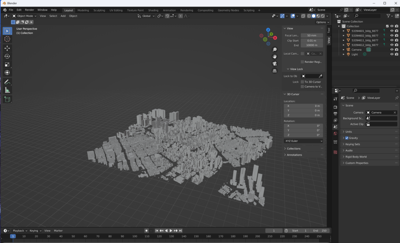Viewport: 400px width, 243px height.
Task: Select the Rotate tool in the toolbar
Action: (x=7, y=56)
